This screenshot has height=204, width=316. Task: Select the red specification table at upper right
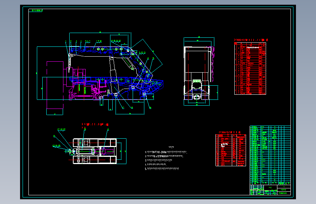pyautogui.click(x=250, y=68)
